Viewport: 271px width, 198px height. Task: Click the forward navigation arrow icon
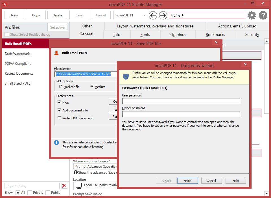pos(163,16)
